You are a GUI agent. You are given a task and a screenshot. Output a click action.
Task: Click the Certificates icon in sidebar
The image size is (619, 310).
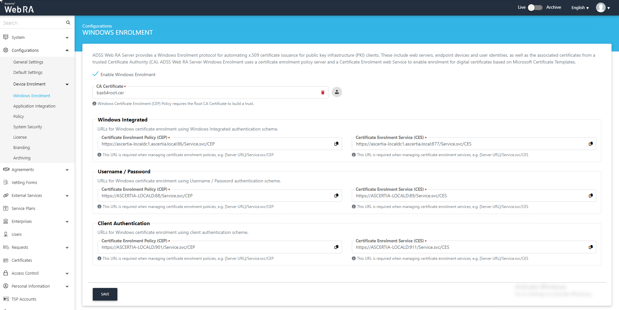(x=6, y=260)
